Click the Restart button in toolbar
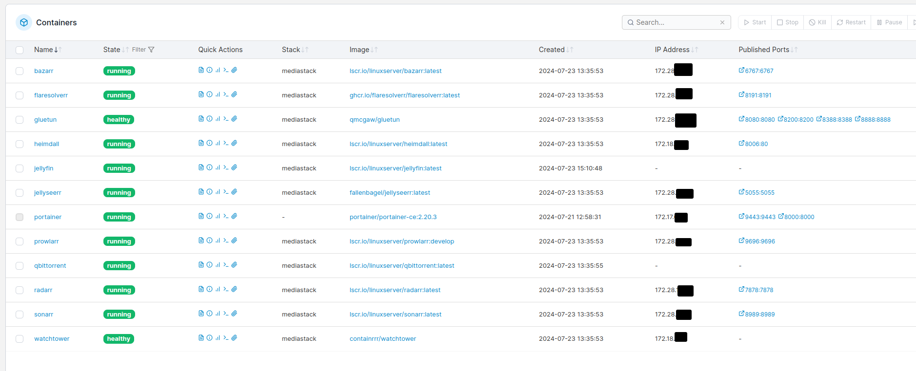Screen dimensions: 916x371 [x=851, y=22]
